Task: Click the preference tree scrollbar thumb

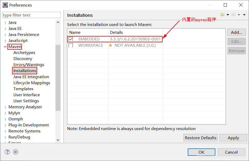Action: 58,78
